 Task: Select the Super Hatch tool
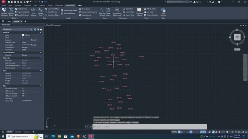[x=108, y=12]
